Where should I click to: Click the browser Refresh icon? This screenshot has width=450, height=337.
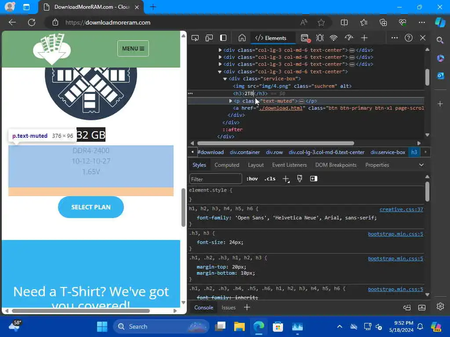click(32, 23)
